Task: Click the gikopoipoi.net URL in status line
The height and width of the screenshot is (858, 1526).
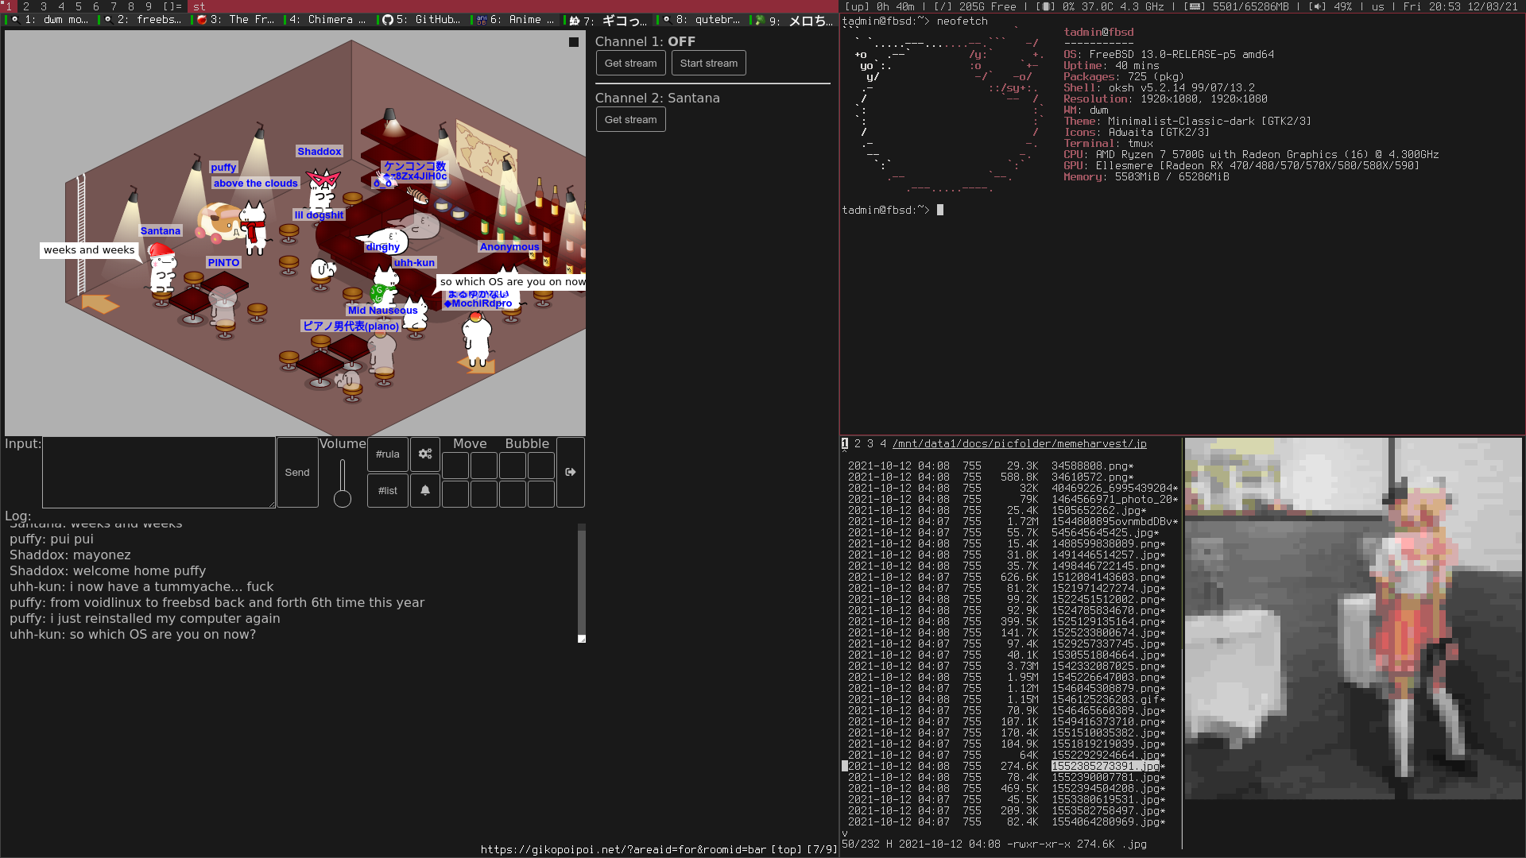Action: coord(624,849)
